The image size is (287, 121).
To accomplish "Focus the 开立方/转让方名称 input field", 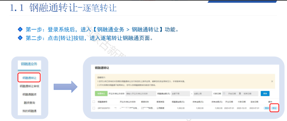I will pyautogui.click(x=140, y=94).
